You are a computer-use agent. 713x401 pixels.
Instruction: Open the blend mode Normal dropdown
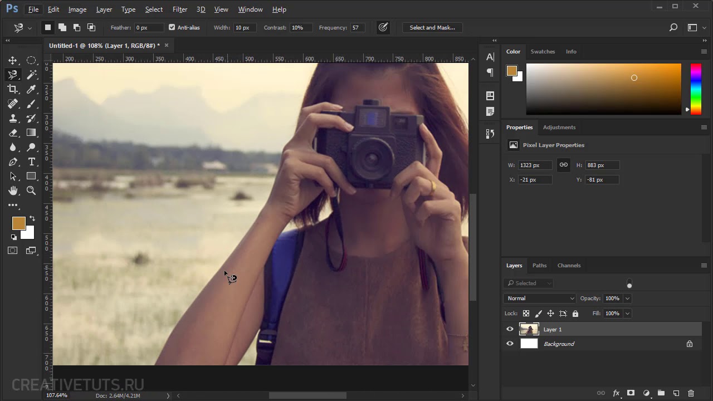(x=539, y=299)
